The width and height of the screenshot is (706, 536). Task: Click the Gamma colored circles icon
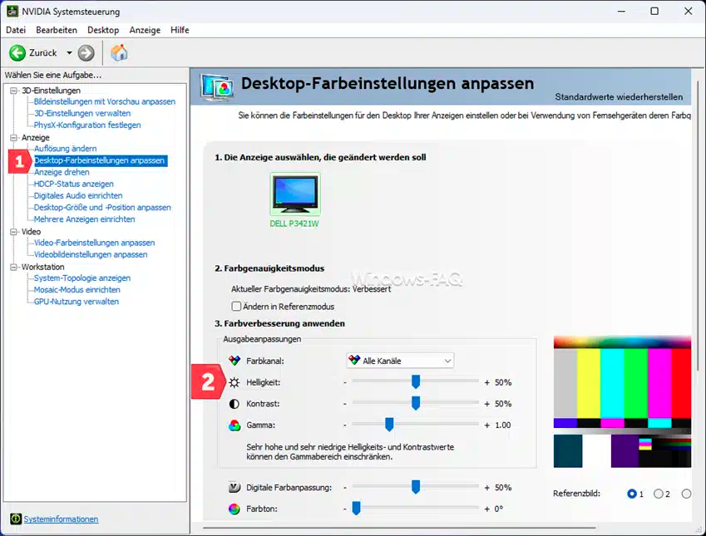(235, 425)
